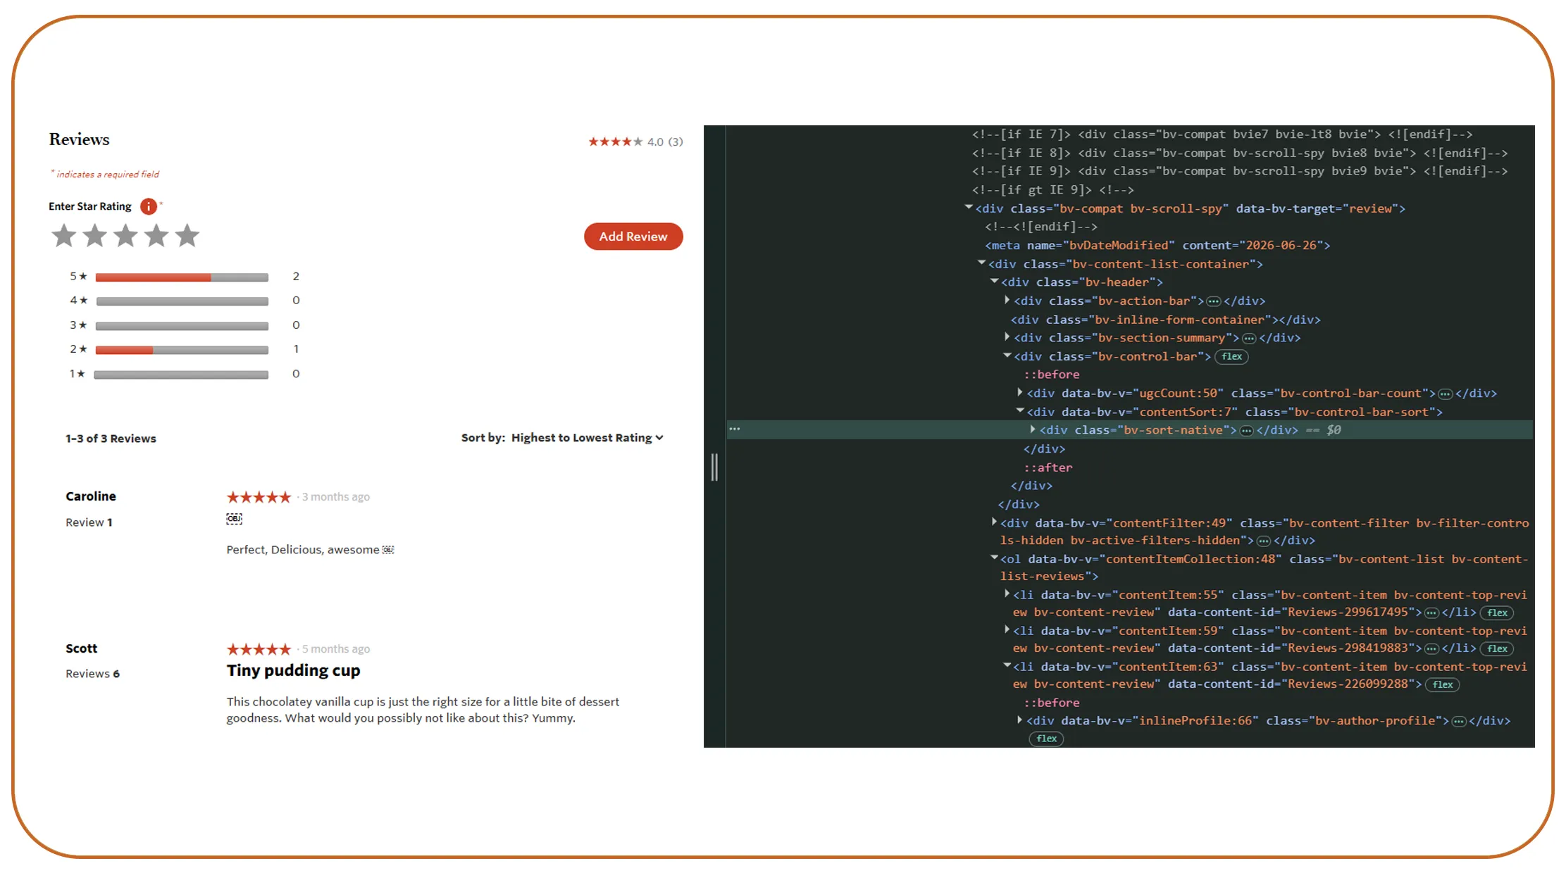This screenshot has height=873, width=1566.
Task: Click ellipsis in the bv-author-profile node
Action: tap(1459, 722)
